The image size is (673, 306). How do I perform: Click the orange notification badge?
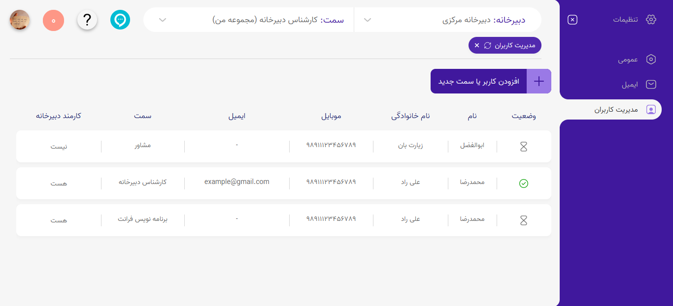pyautogui.click(x=53, y=20)
